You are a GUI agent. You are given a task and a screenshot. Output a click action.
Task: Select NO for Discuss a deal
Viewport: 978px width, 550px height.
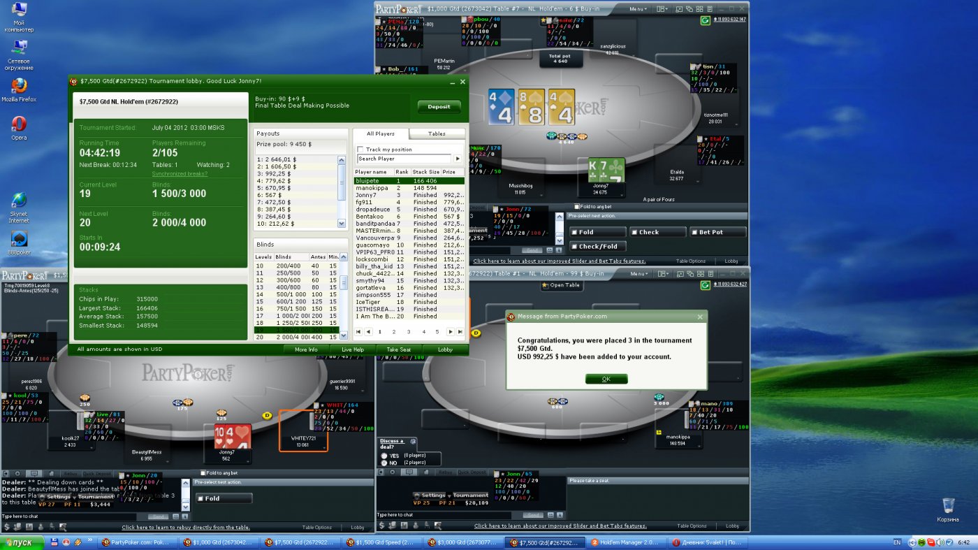click(x=385, y=463)
